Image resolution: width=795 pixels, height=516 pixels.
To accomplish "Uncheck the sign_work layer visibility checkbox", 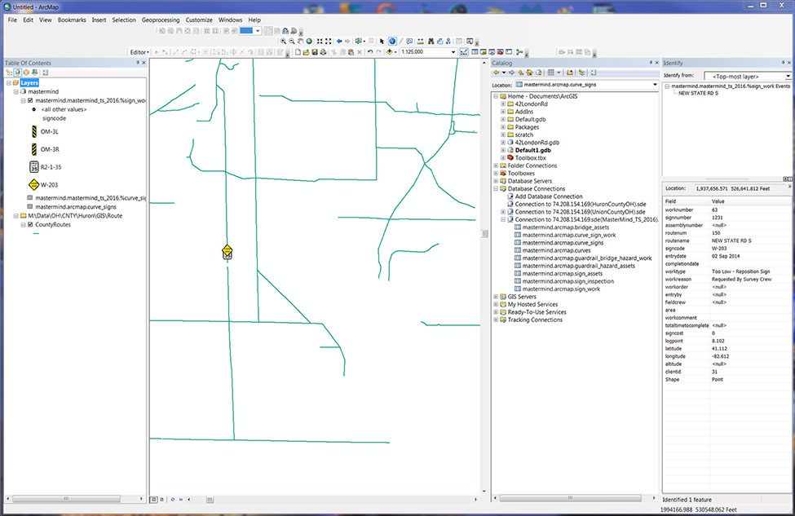I will coord(31,101).
